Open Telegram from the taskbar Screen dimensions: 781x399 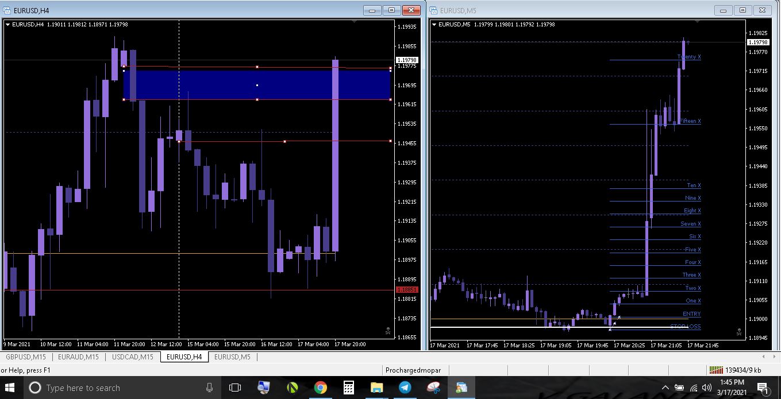click(405, 388)
